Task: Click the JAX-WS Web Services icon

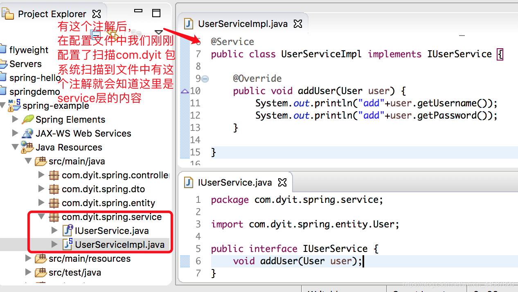Action: [27, 133]
